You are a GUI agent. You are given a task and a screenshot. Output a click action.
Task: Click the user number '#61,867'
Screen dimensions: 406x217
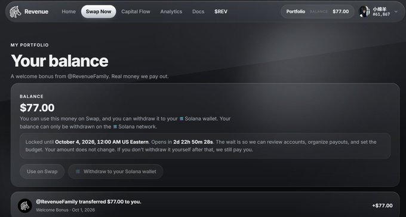point(381,14)
